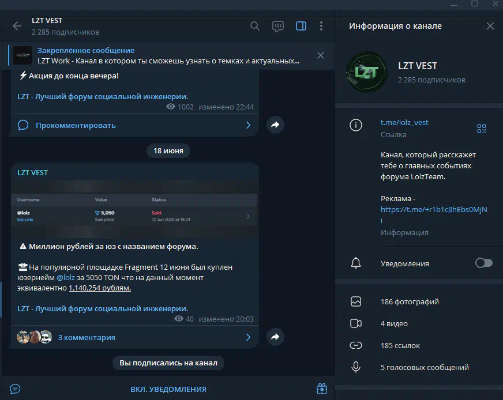The height and width of the screenshot is (400, 503).
Task: Click the microphone icon beside voice messages
Action: (x=356, y=367)
